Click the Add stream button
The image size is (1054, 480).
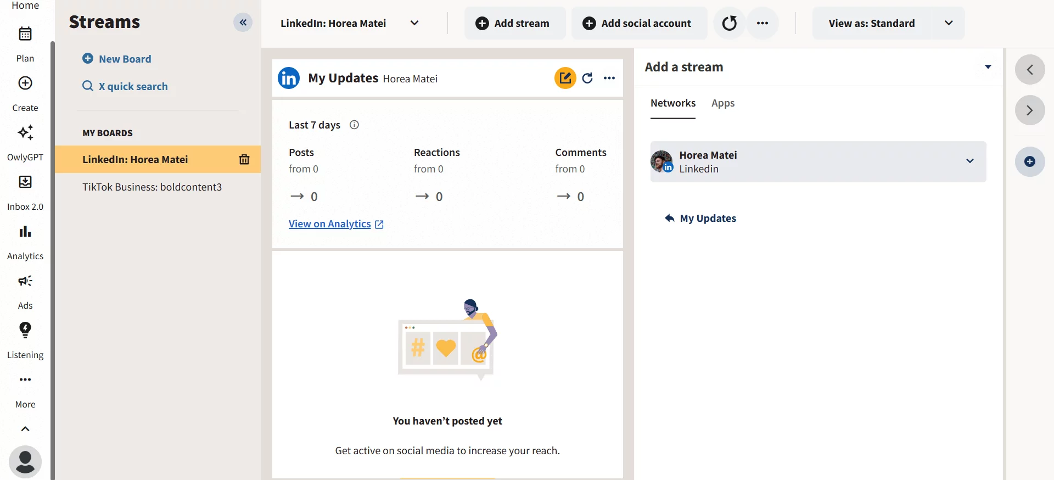click(515, 23)
